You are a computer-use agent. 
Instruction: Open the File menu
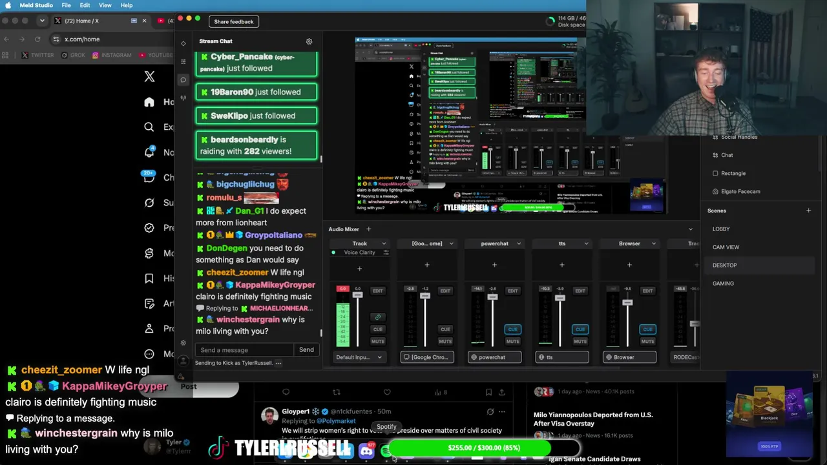(x=66, y=5)
